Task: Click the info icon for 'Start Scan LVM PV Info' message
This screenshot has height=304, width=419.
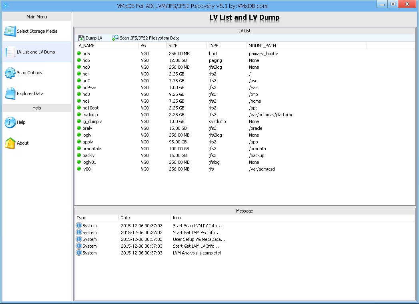Action: pos(79,226)
